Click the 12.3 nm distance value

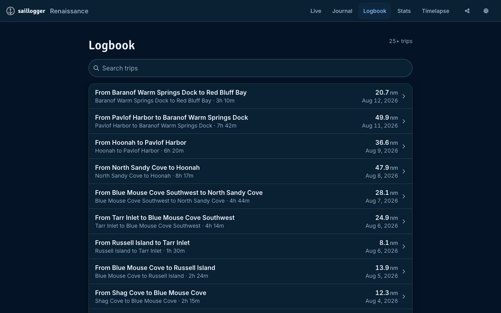tap(386, 293)
